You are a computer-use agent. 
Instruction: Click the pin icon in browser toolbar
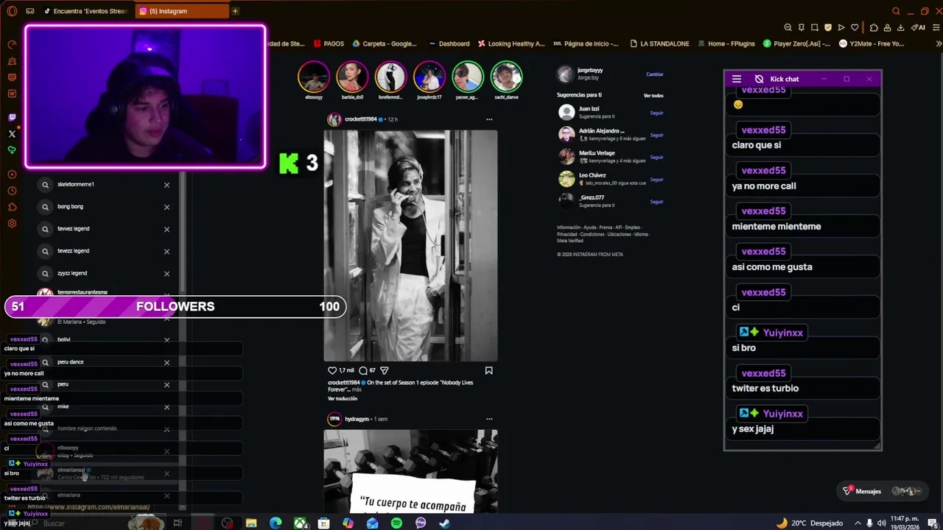(801, 27)
